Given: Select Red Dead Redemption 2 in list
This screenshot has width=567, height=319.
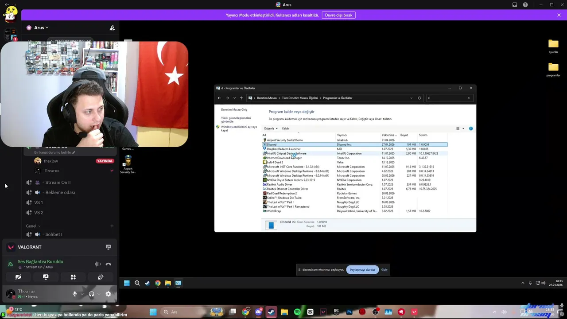Looking at the screenshot, I should [354, 193].
